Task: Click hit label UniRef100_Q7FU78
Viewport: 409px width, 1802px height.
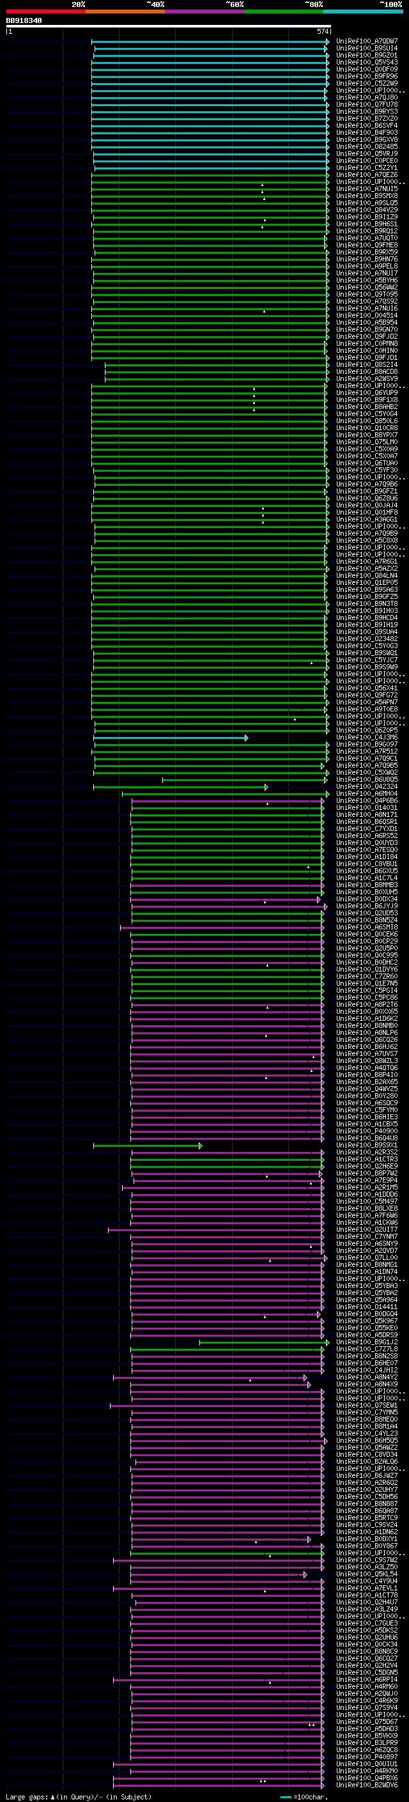Action: click(367, 104)
